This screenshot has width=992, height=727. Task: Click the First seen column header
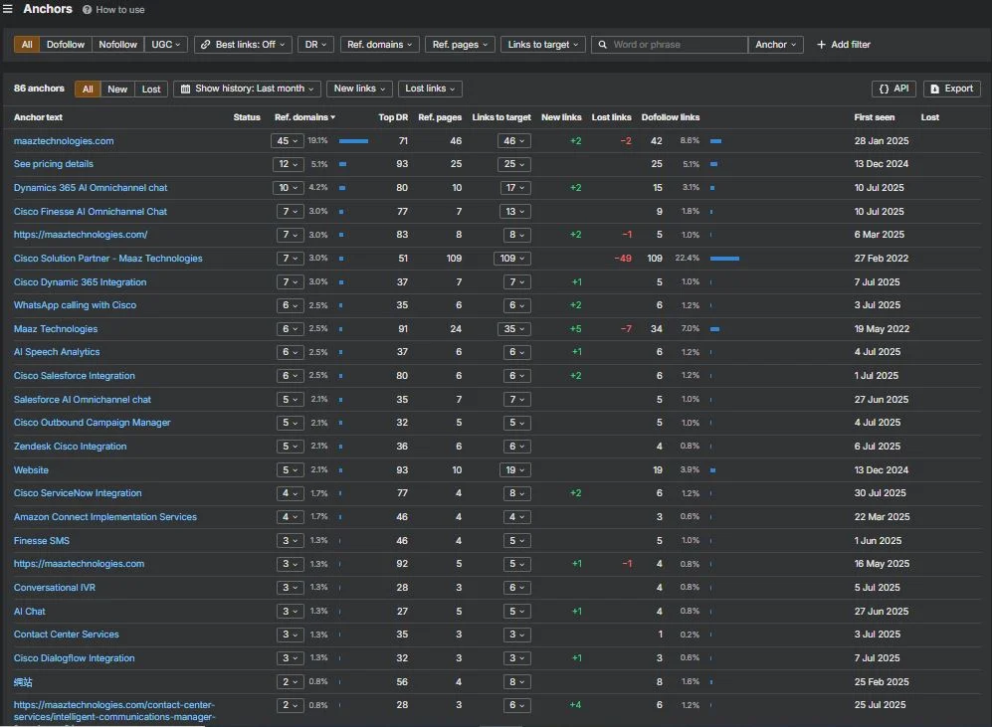[x=875, y=117]
